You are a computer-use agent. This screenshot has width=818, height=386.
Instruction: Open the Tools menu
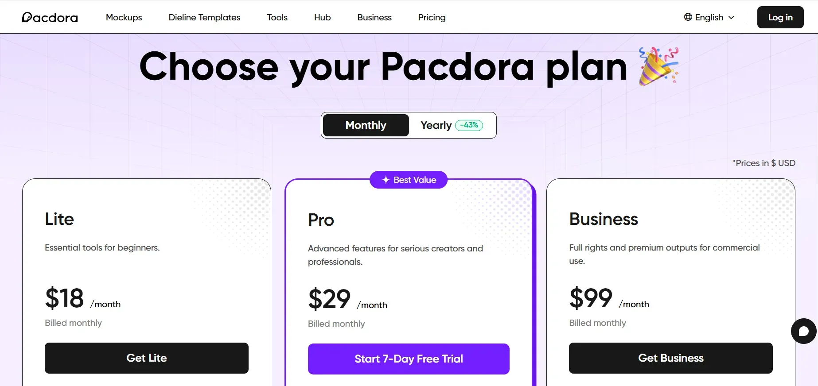(277, 17)
